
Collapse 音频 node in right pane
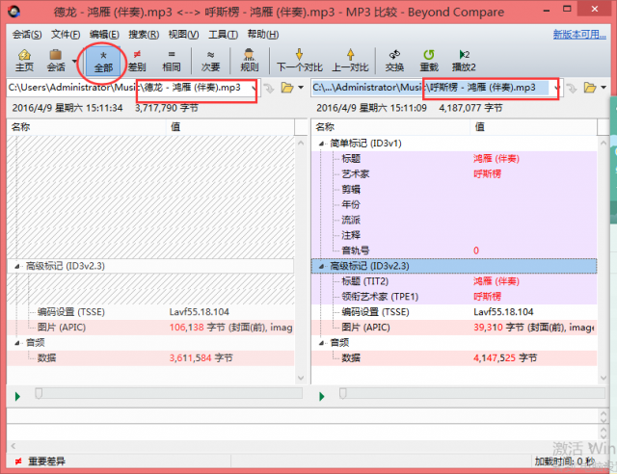[321, 343]
